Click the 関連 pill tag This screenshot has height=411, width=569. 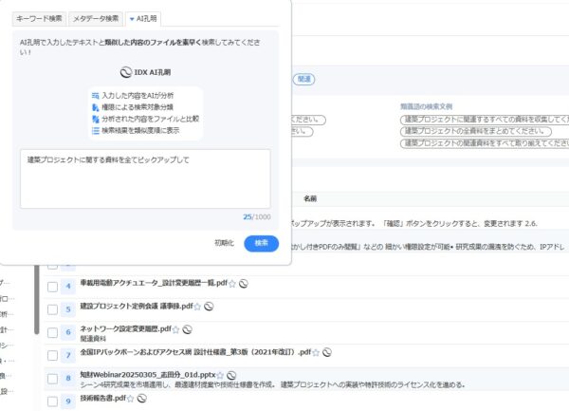304,79
